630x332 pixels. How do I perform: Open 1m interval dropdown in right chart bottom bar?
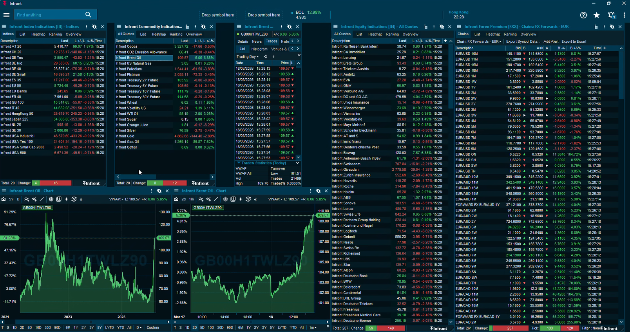[x=313, y=328]
